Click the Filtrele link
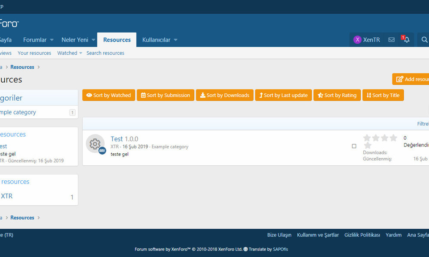429x257 pixels. pyautogui.click(x=423, y=124)
